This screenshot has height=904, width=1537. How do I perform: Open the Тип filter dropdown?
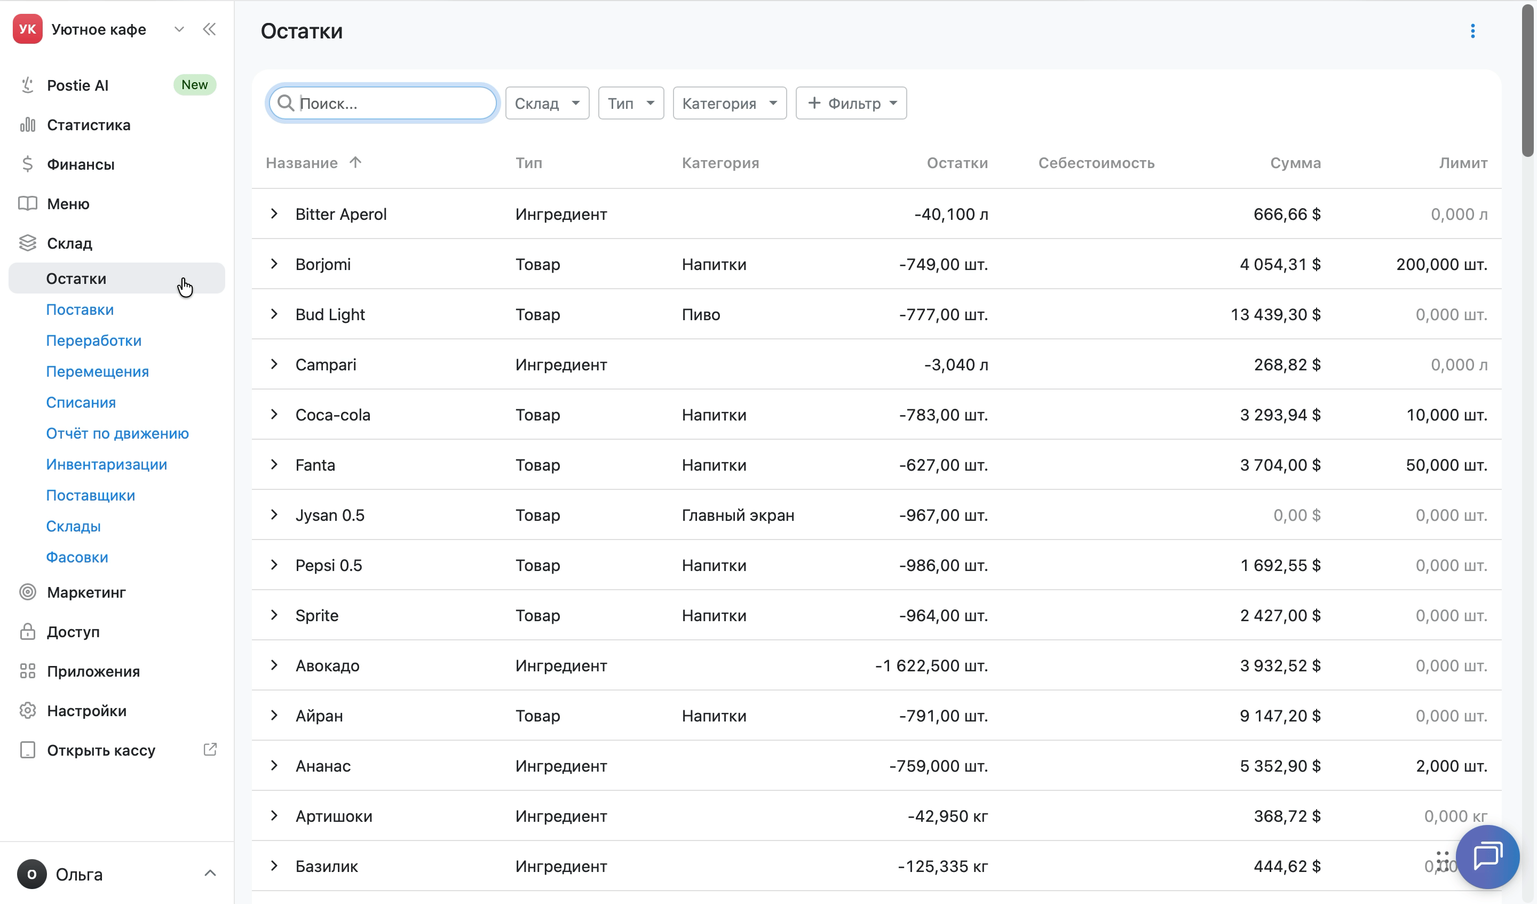coord(631,103)
